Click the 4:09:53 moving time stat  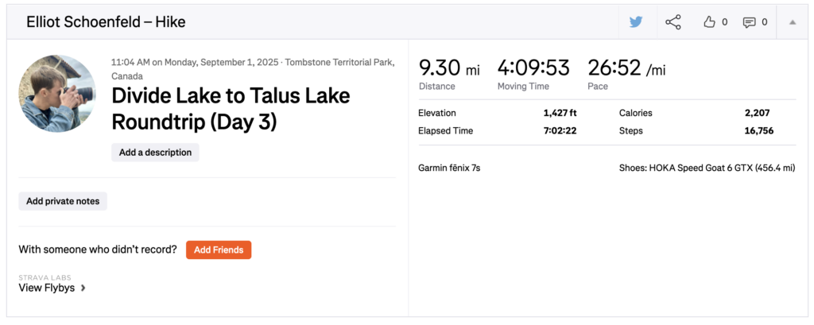click(x=533, y=69)
